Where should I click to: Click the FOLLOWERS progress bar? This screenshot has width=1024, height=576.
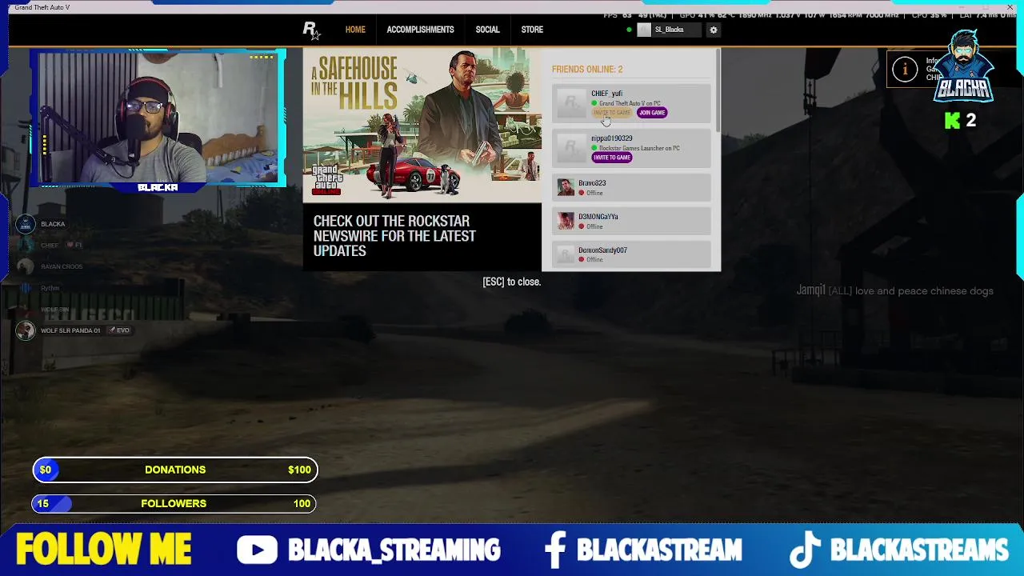(174, 504)
